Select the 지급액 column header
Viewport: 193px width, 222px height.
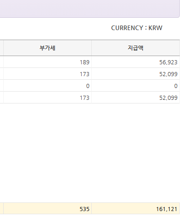(x=136, y=48)
